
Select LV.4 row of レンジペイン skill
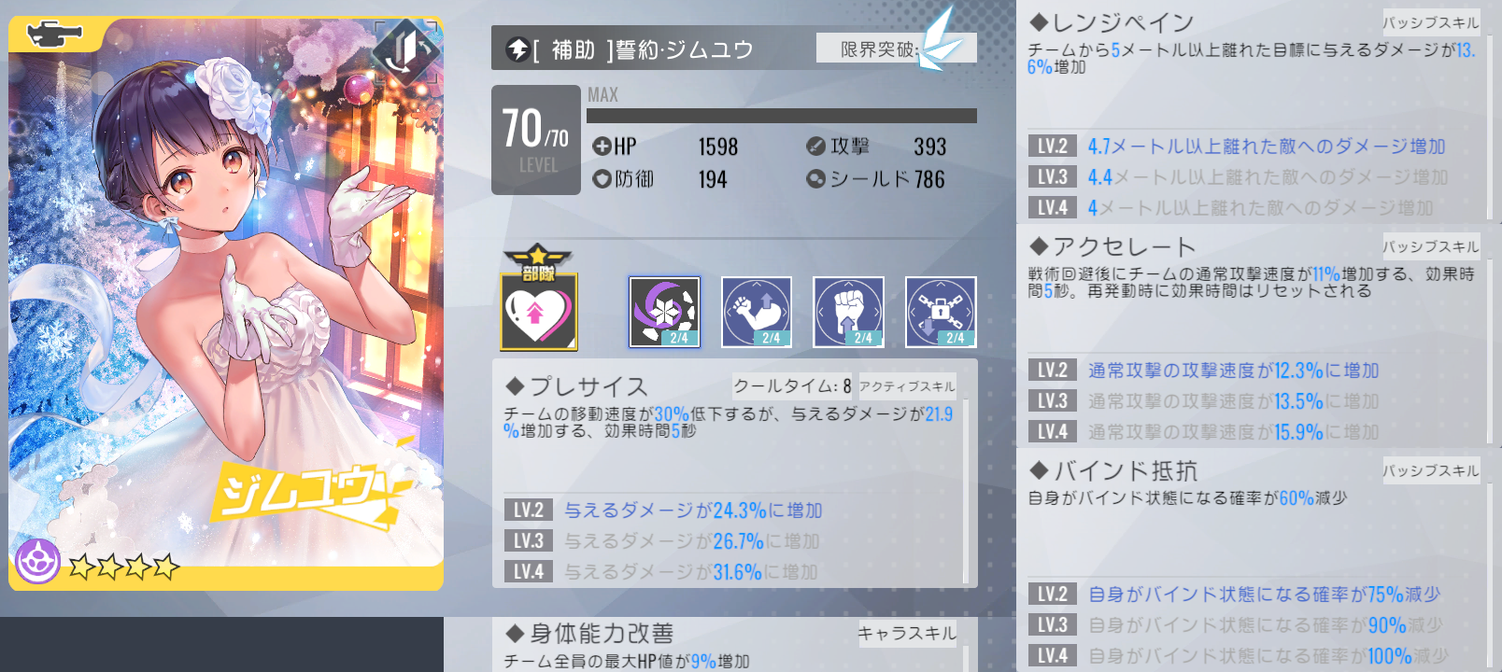[x=1255, y=207]
